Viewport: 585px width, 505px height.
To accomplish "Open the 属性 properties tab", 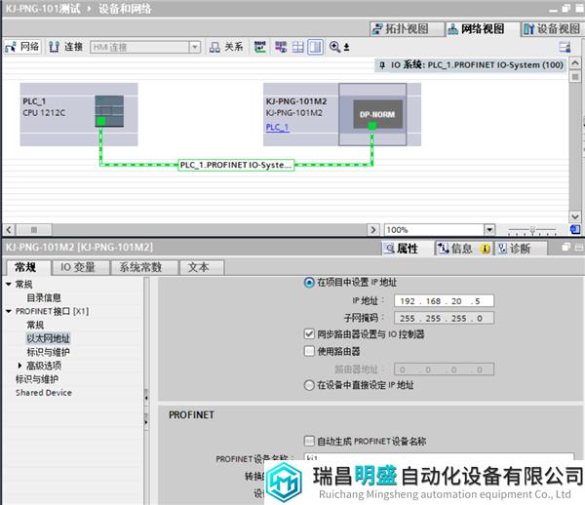I will point(407,249).
